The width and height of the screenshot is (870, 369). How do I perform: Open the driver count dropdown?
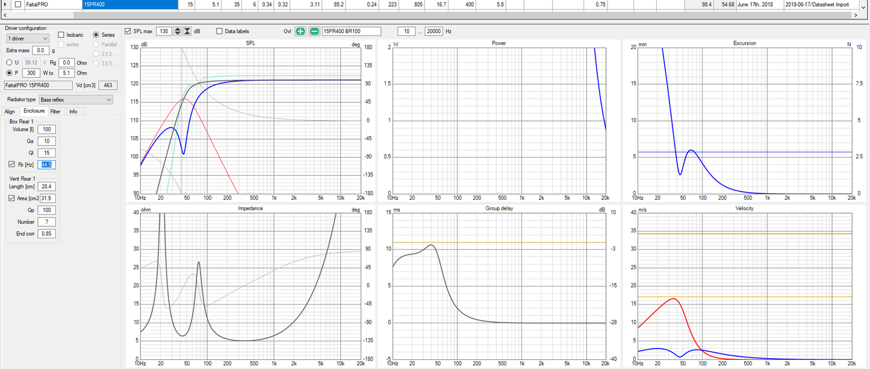coord(28,39)
